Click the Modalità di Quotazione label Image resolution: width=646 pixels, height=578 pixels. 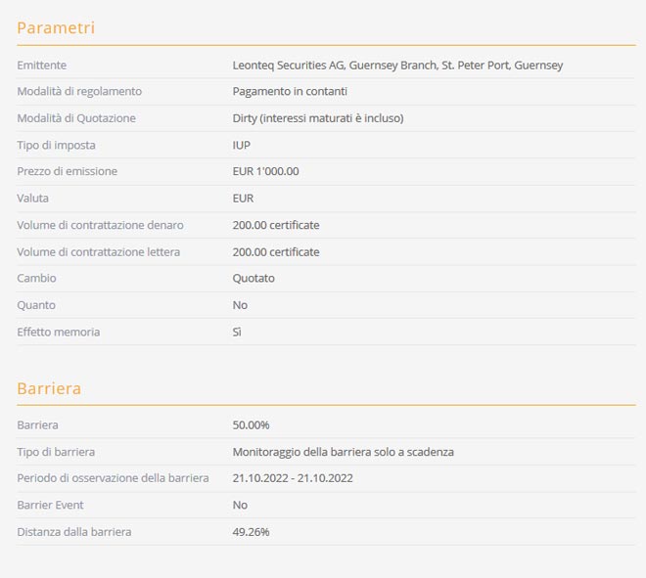click(x=76, y=118)
